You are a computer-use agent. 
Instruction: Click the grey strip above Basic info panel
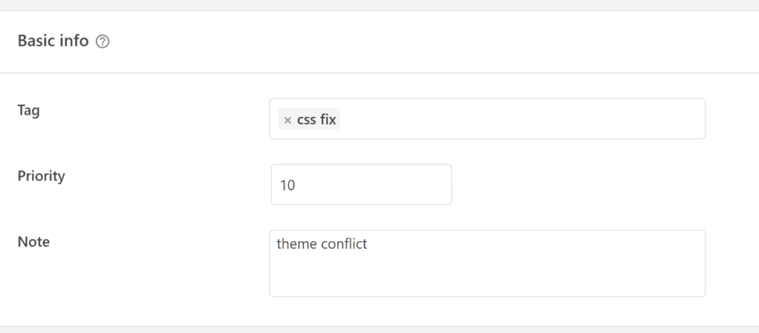coord(379,5)
